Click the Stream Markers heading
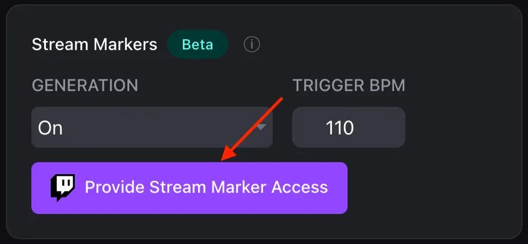This screenshot has height=244, width=528. [94, 45]
